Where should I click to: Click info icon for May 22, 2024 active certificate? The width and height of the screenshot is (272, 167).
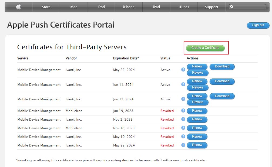point(183,70)
